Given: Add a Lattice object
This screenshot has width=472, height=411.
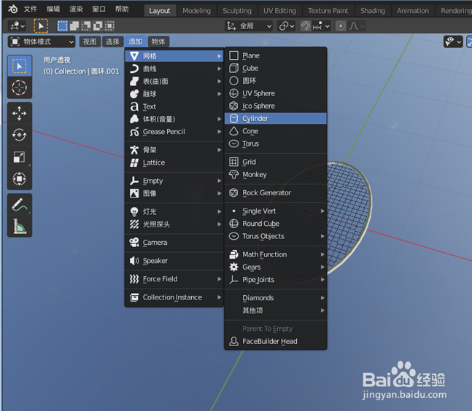Looking at the screenshot, I should click(174, 163).
